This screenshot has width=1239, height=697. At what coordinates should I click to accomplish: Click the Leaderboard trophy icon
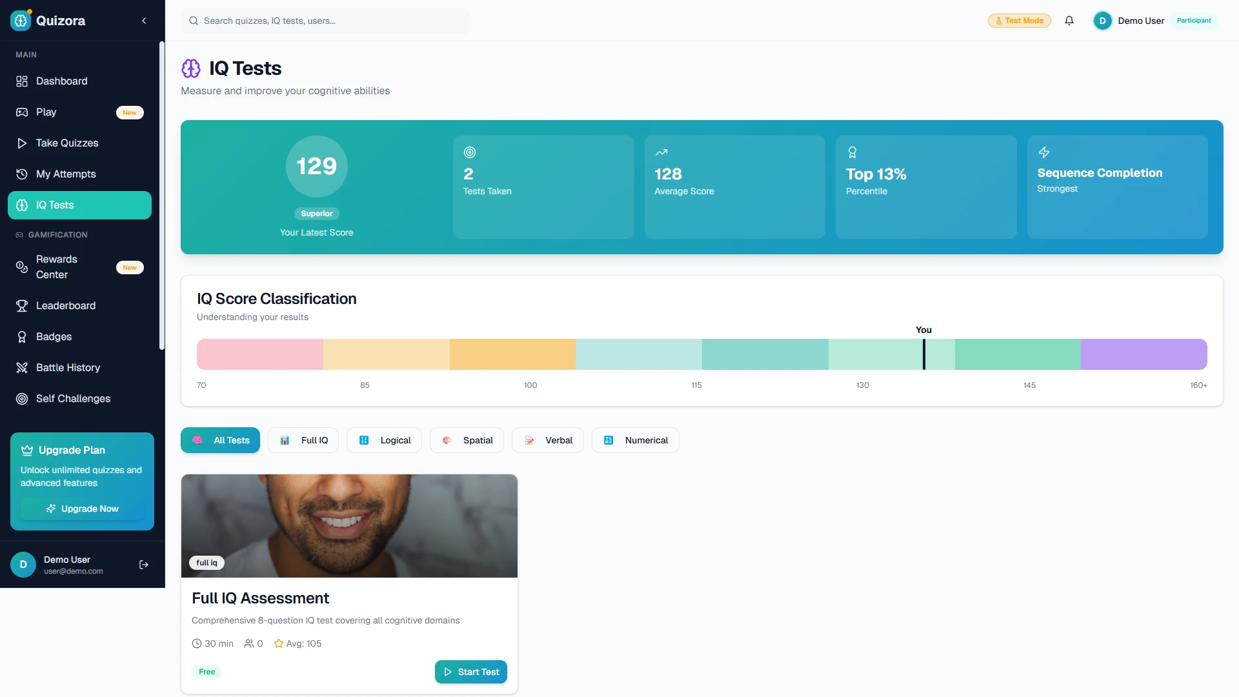22,306
